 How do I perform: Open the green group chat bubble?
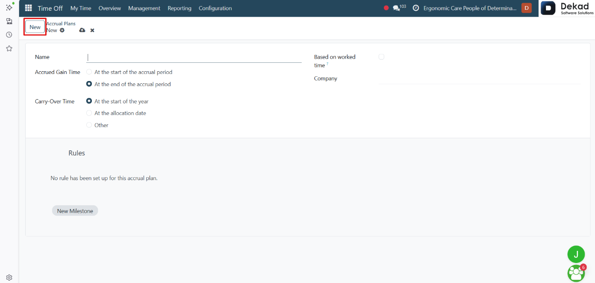576,273
